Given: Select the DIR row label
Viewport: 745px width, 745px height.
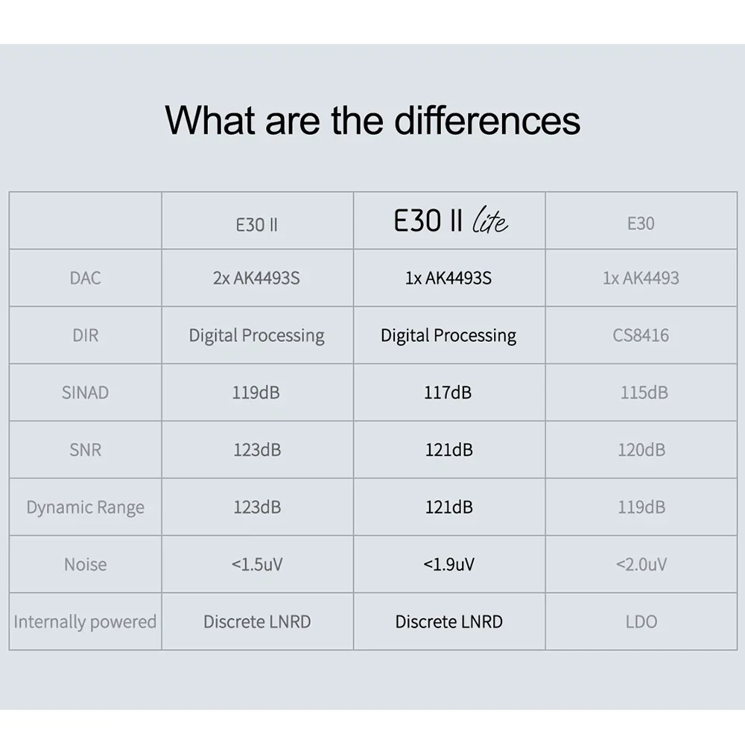Looking at the screenshot, I should [85, 335].
